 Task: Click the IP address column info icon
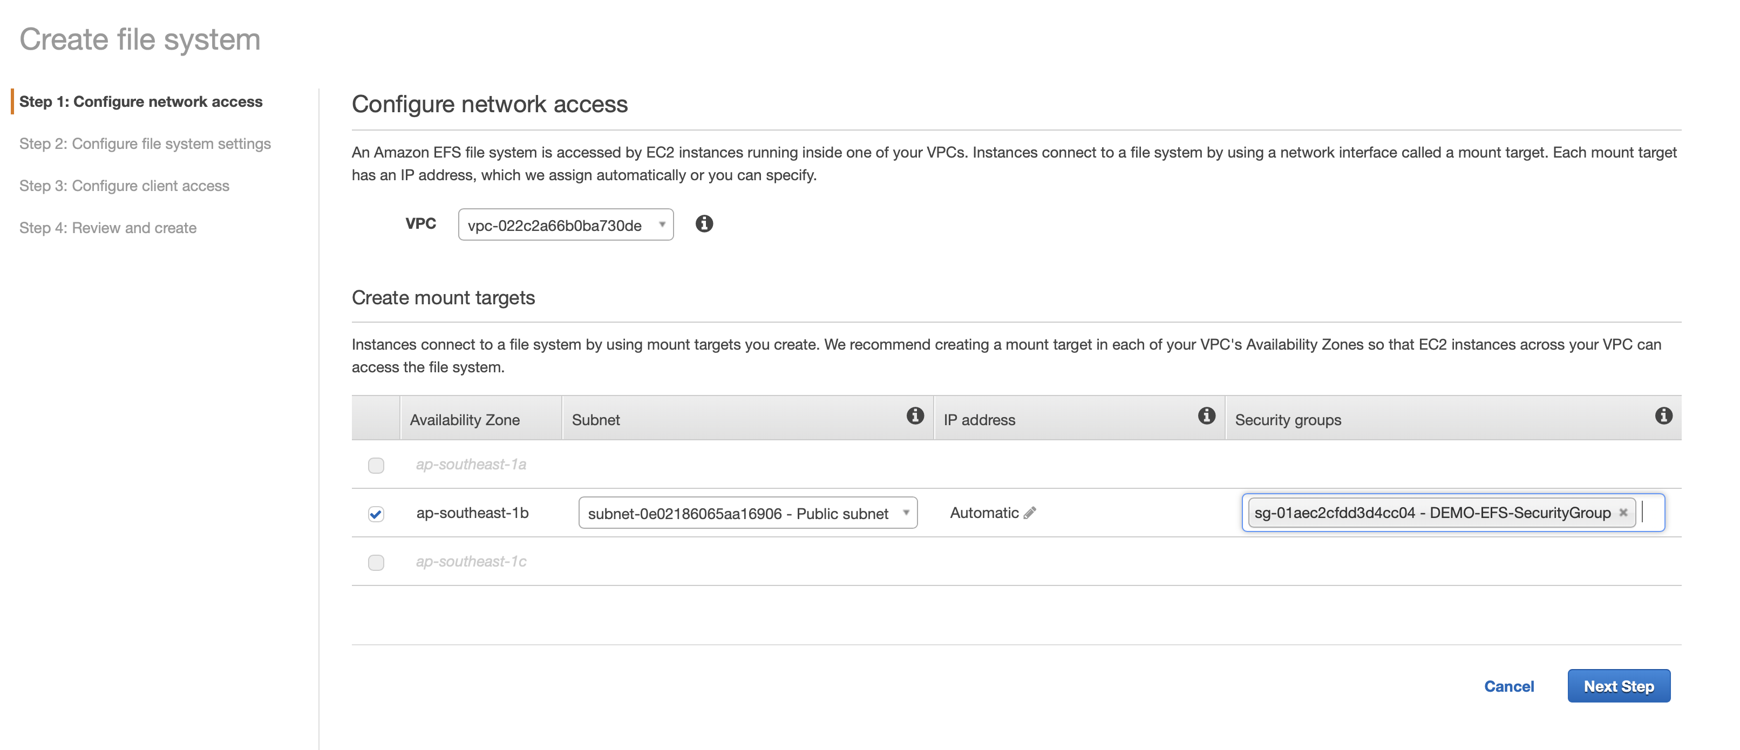tap(1206, 416)
